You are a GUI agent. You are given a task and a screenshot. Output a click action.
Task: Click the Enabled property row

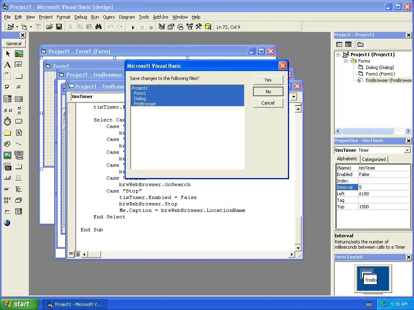coord(373,174)
